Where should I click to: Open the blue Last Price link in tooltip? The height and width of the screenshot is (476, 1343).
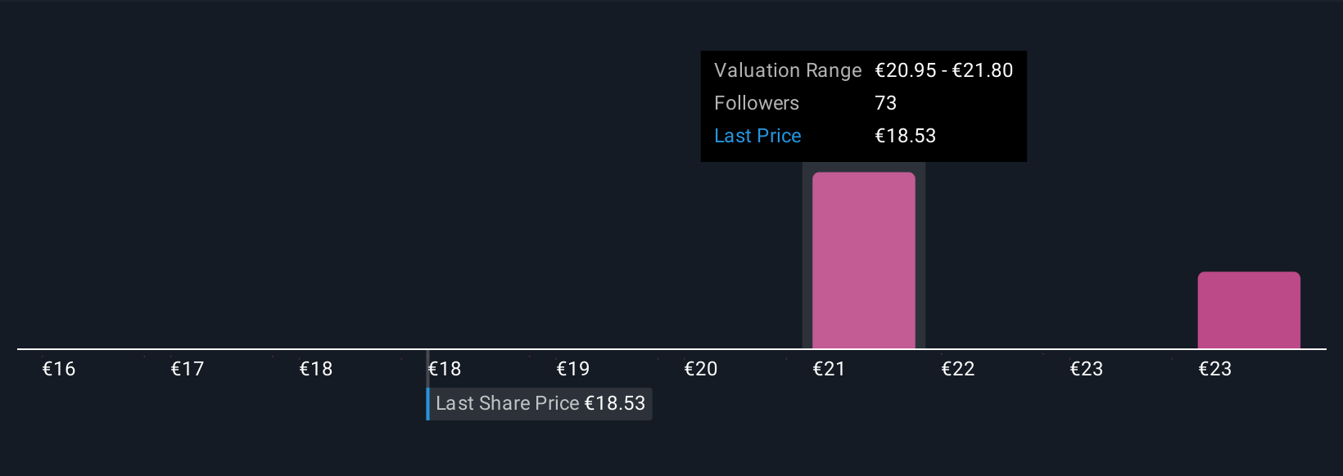click(x=757, y=136)
